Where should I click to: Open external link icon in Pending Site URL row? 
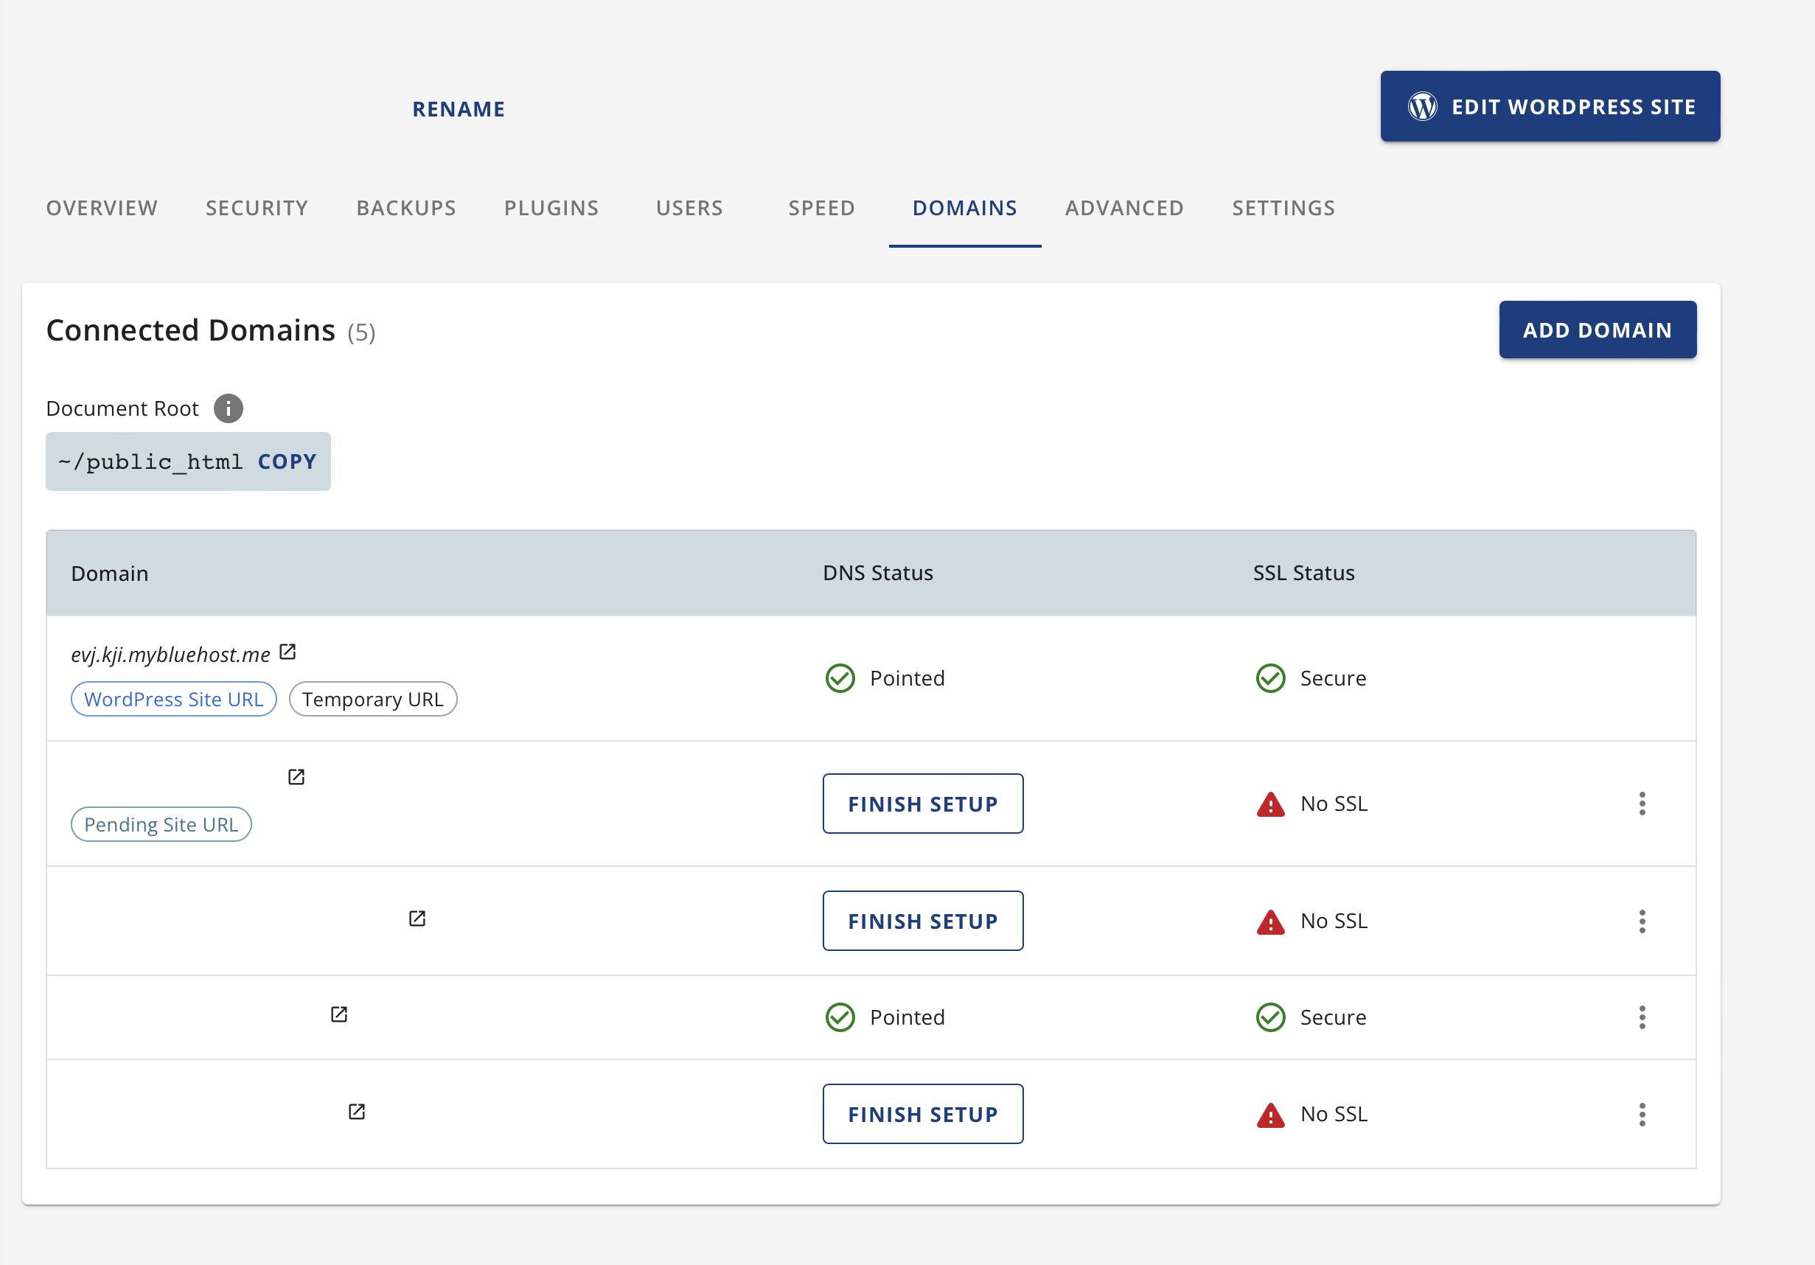[x=296, y=777]
